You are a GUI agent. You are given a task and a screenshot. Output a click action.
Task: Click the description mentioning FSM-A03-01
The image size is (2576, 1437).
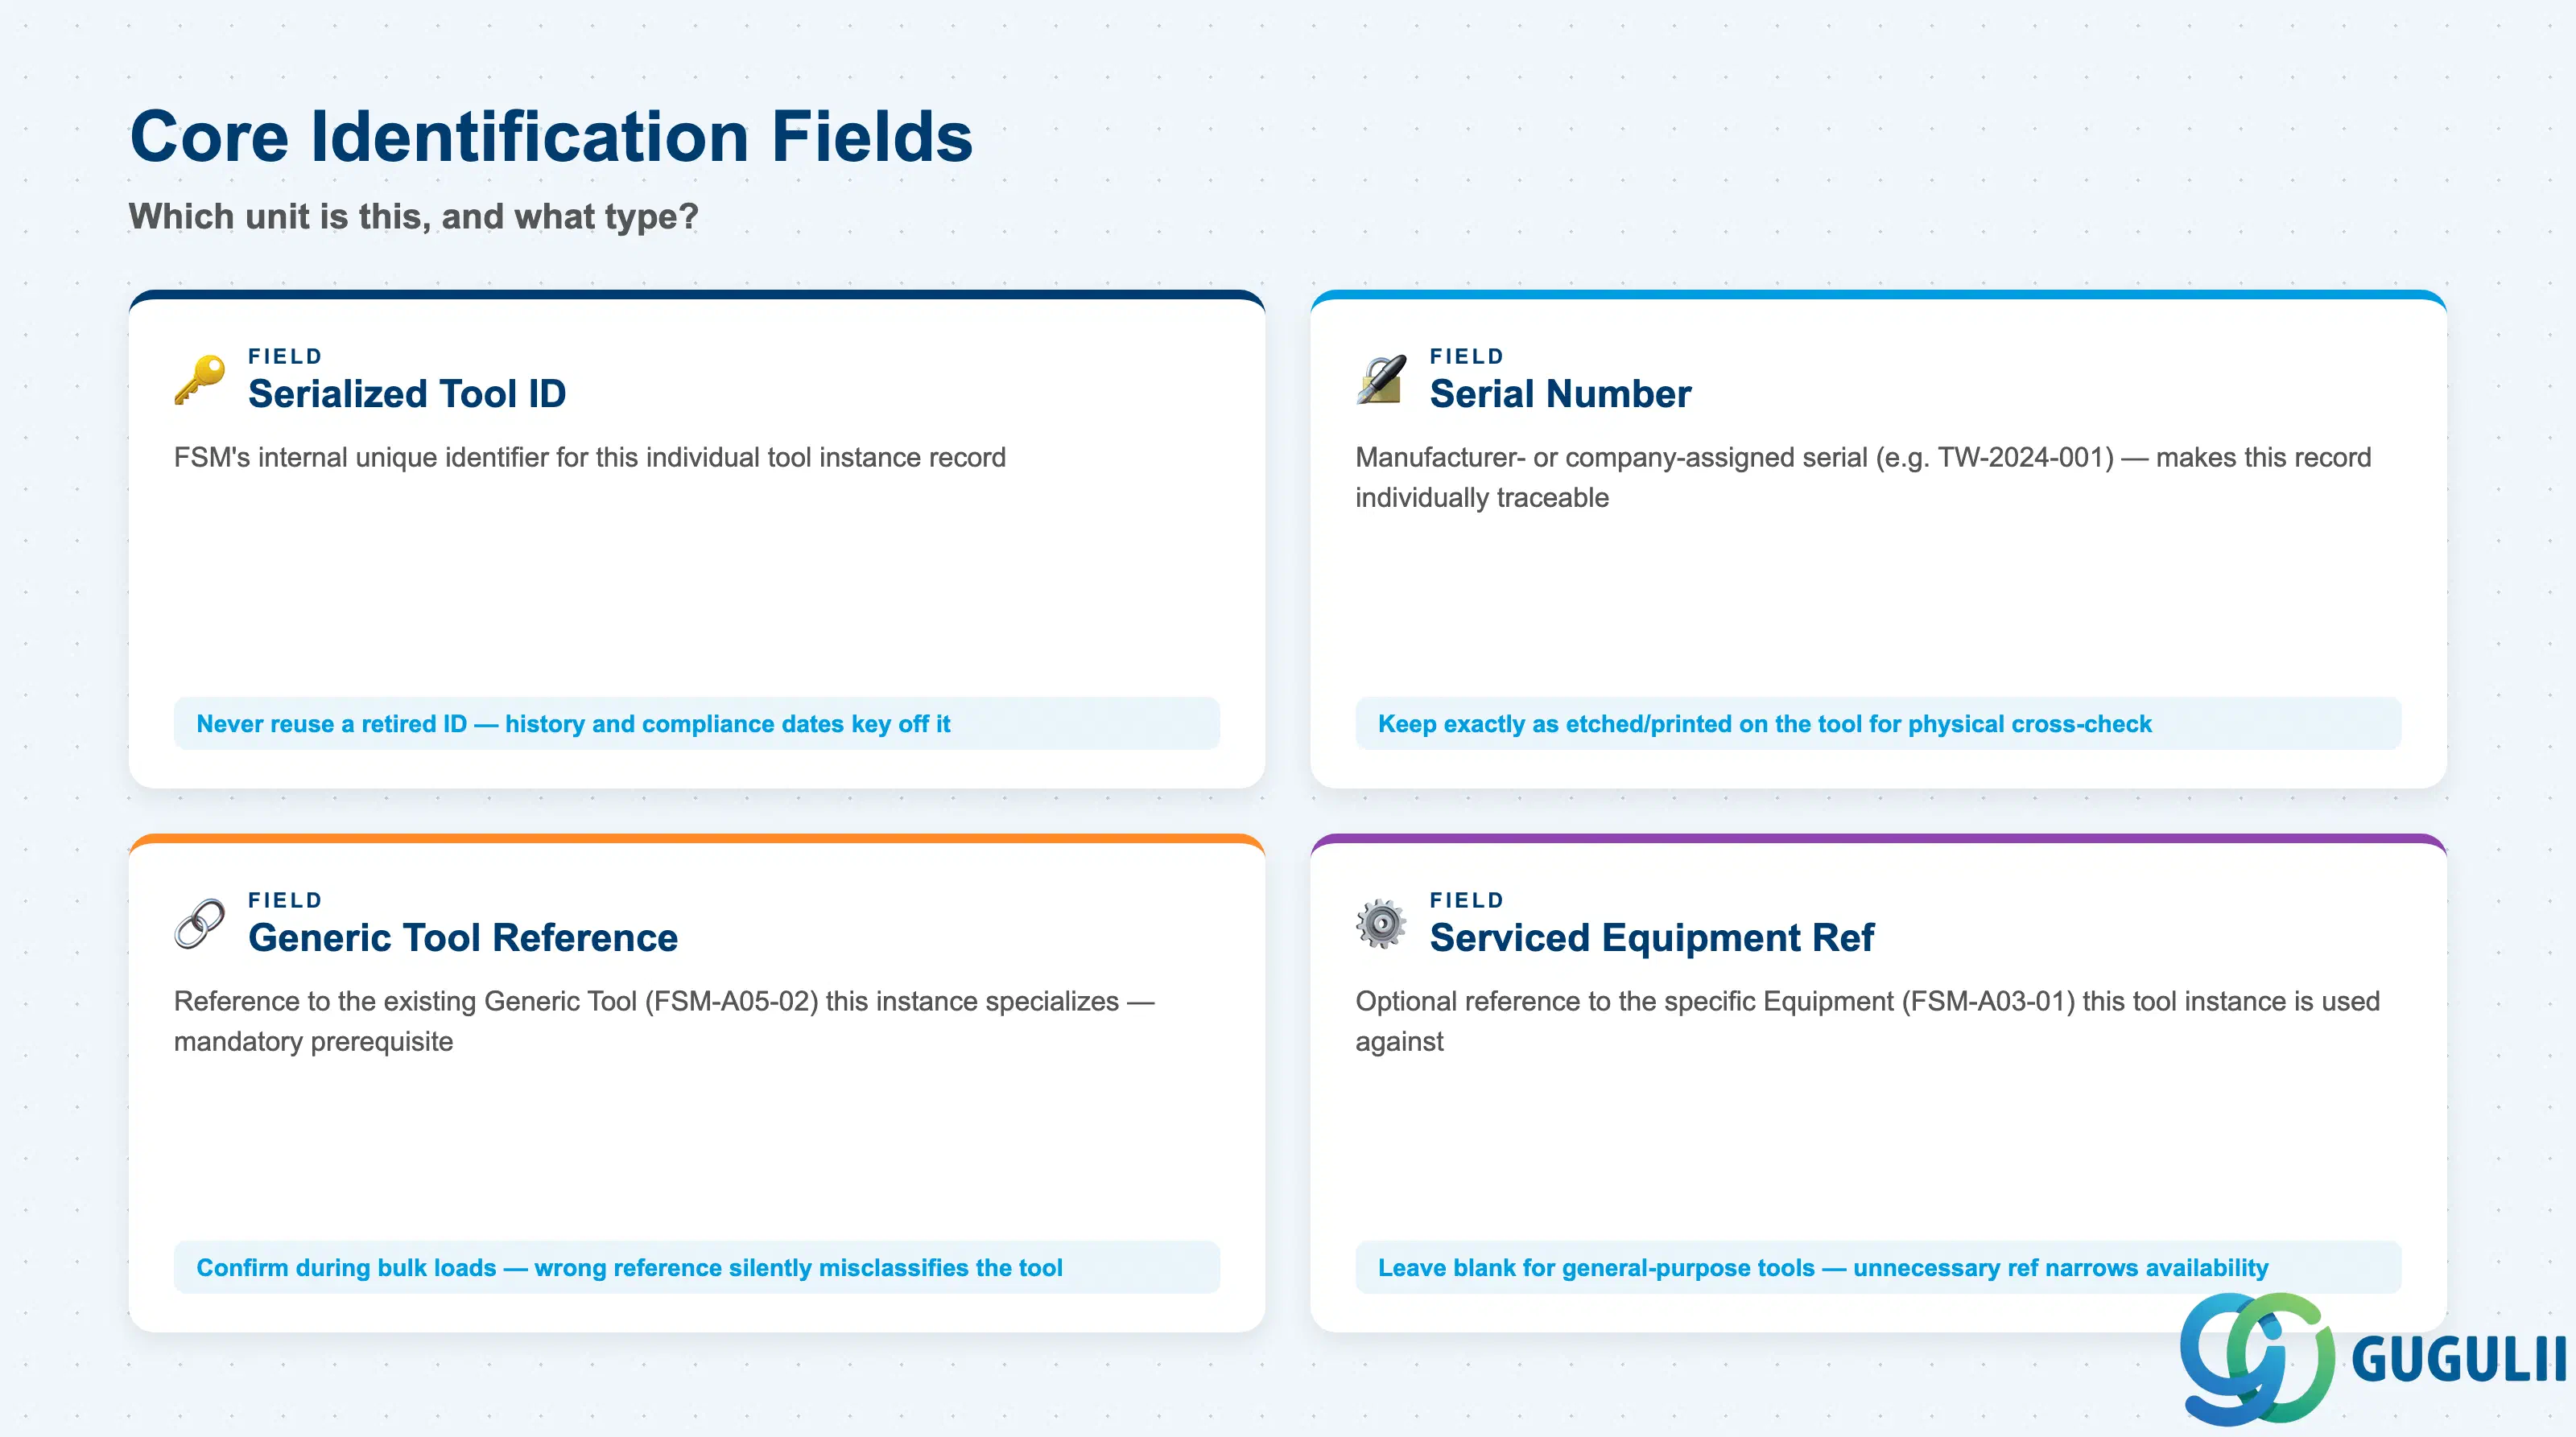click(1867, 1021)
